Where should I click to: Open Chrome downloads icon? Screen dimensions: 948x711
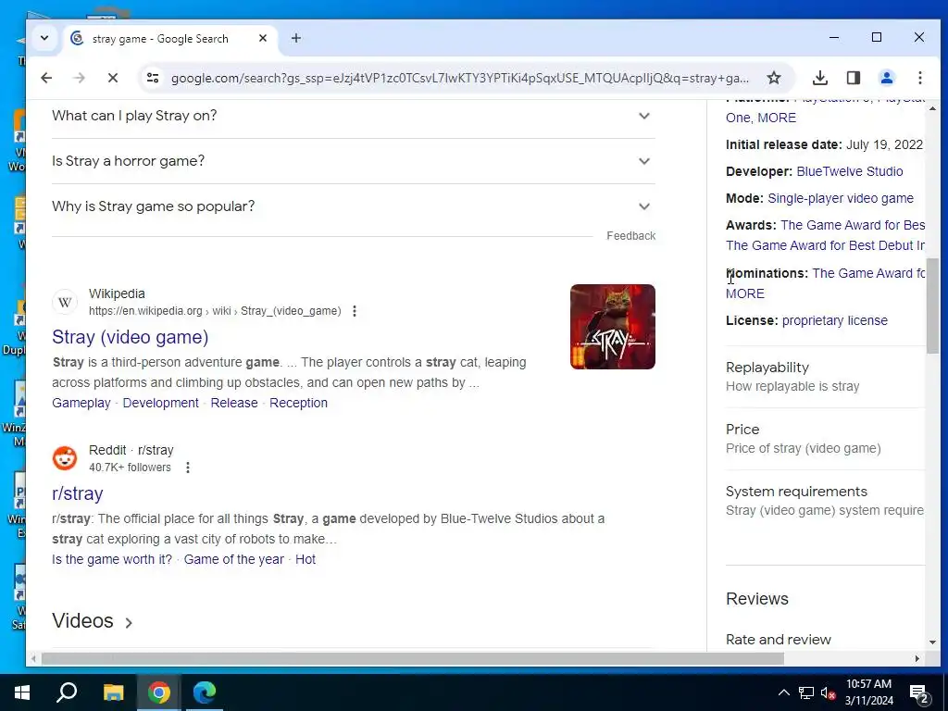click(820, 78)
